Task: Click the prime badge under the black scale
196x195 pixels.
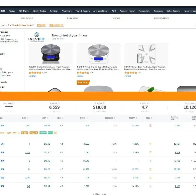Action: (32, 76)
